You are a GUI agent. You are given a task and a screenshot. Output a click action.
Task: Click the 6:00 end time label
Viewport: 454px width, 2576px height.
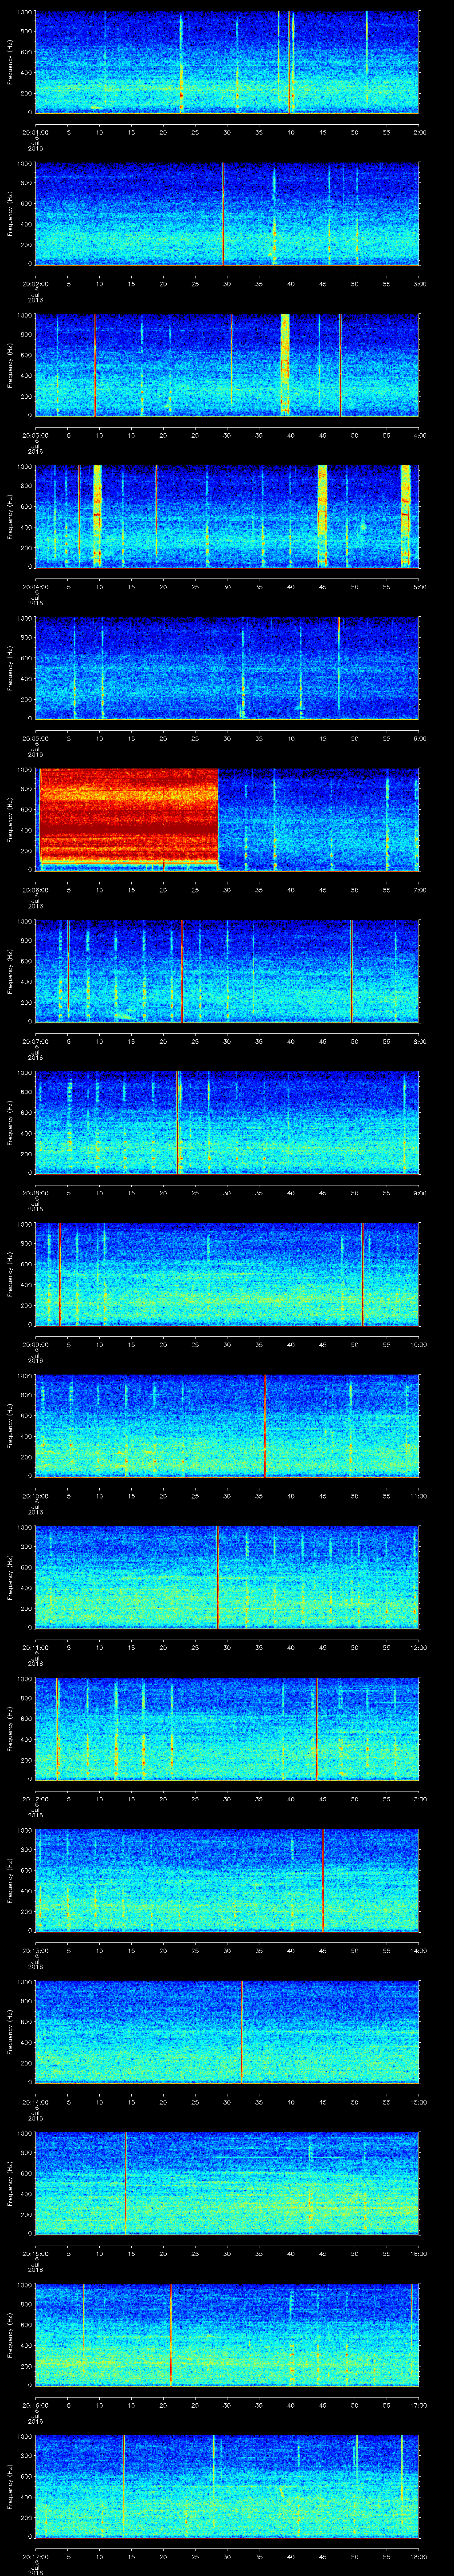[419, 738]
